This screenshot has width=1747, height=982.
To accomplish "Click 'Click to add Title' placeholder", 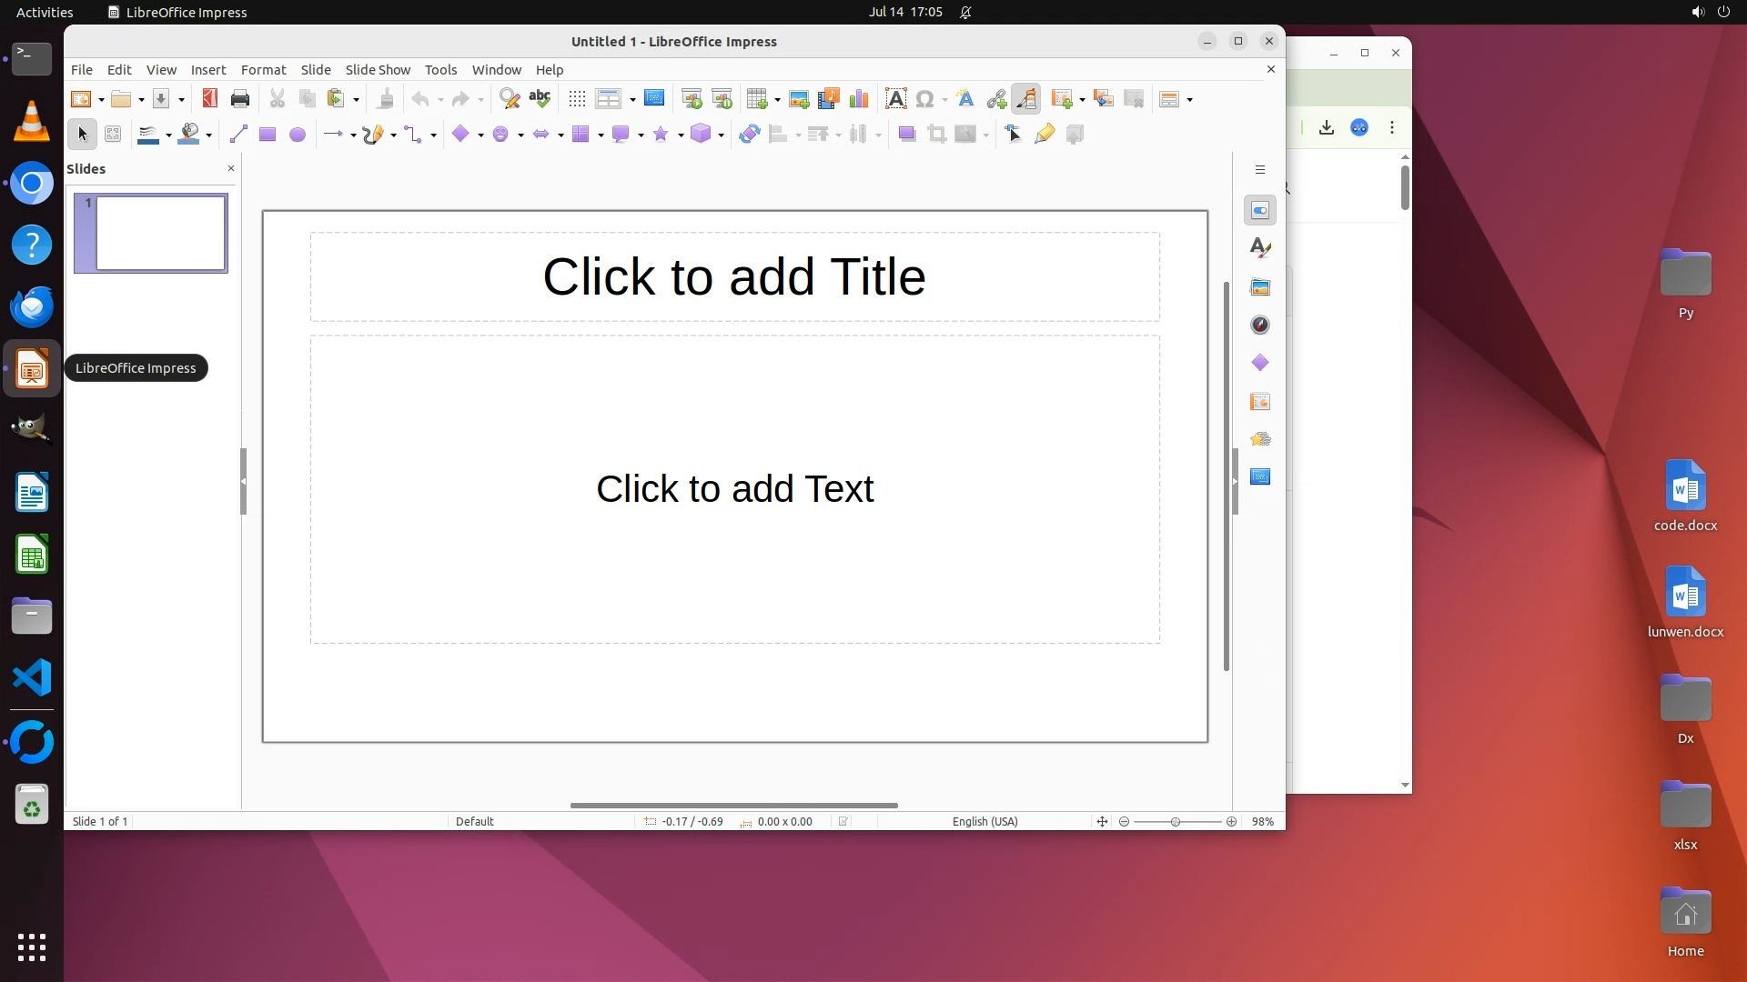I will click(x=734, y=276).
